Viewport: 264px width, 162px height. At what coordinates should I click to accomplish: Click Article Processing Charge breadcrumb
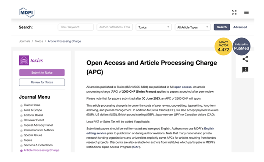(64, 41)
